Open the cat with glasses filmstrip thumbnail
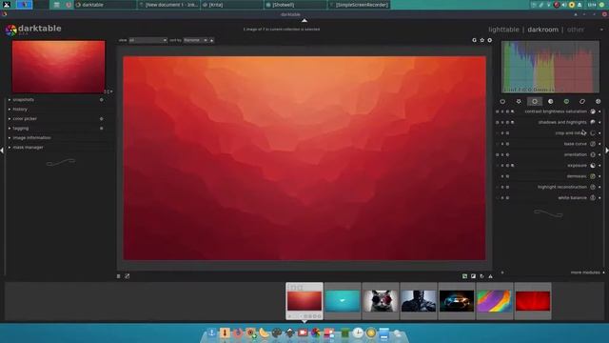 point(381,301)
